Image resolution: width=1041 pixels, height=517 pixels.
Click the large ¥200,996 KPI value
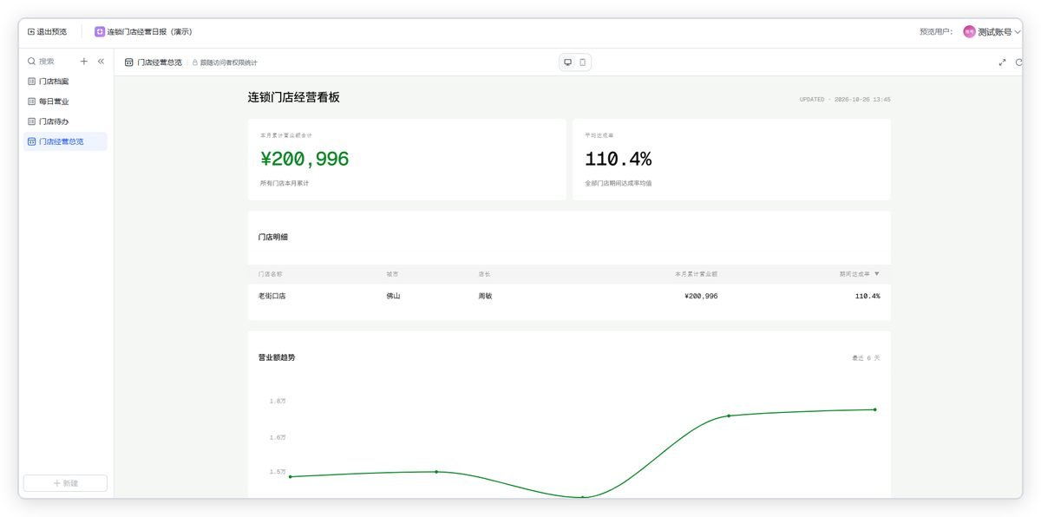coord(304,159)
